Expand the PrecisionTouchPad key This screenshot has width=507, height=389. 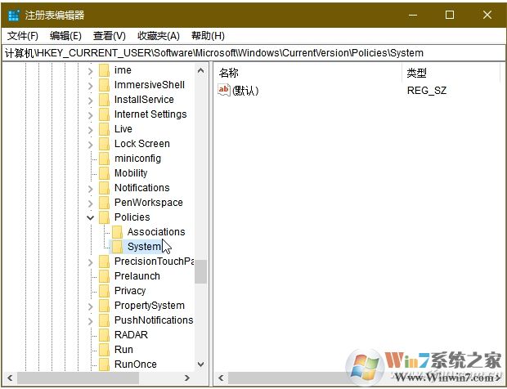[91, 262]
